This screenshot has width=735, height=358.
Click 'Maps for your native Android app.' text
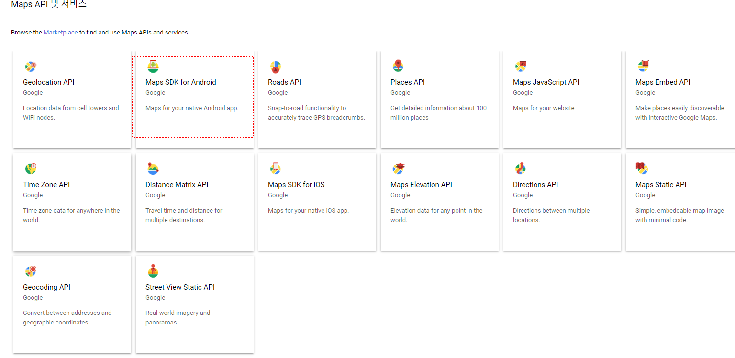click(x=192, y=108)
